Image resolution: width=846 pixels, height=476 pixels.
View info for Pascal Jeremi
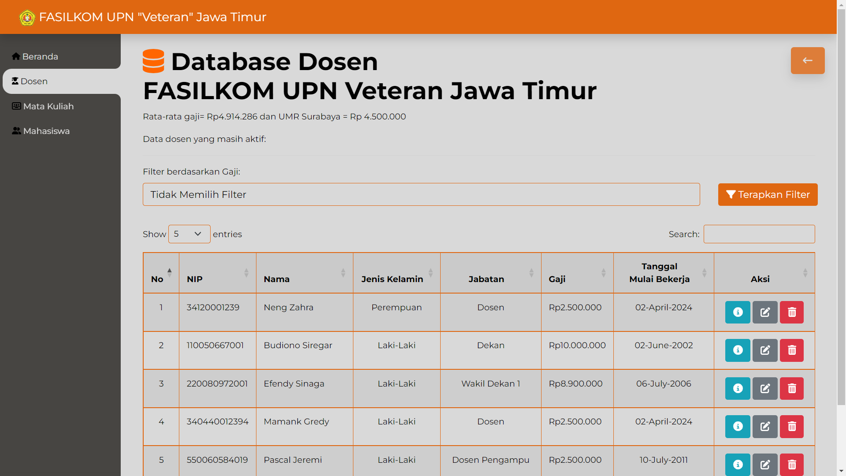pyautogui.click(x=738, y=465)
